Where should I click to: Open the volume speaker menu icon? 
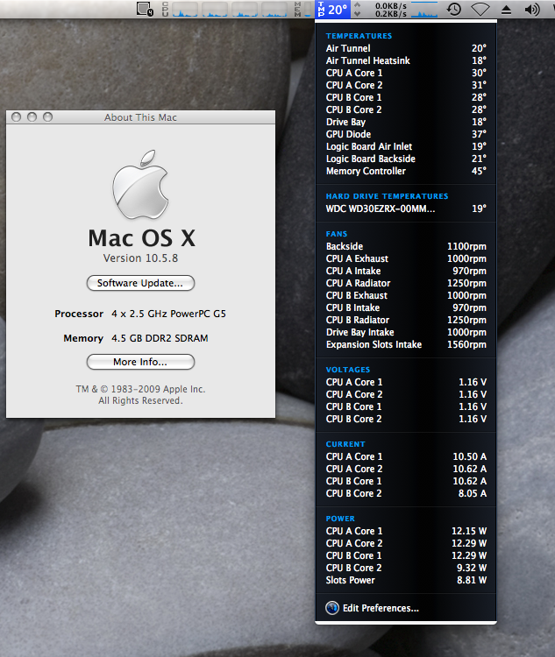(532, 10)
